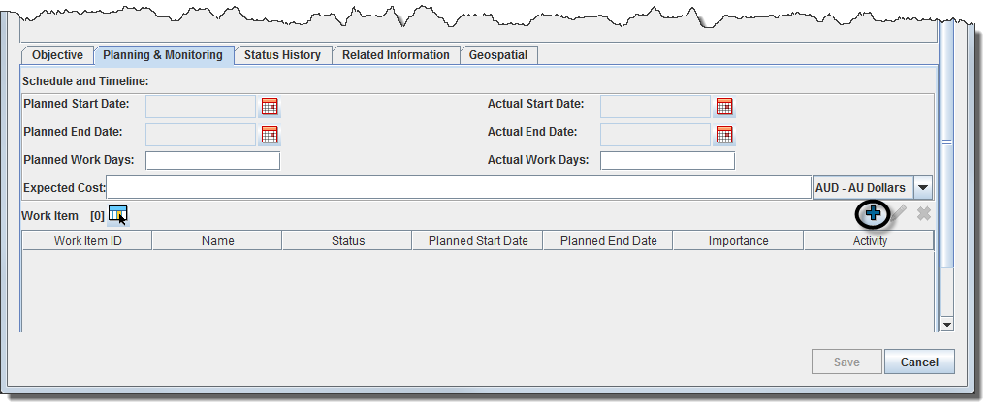990x409 pixels.
Task: Switch to the Objective tab
Action: 57,55
